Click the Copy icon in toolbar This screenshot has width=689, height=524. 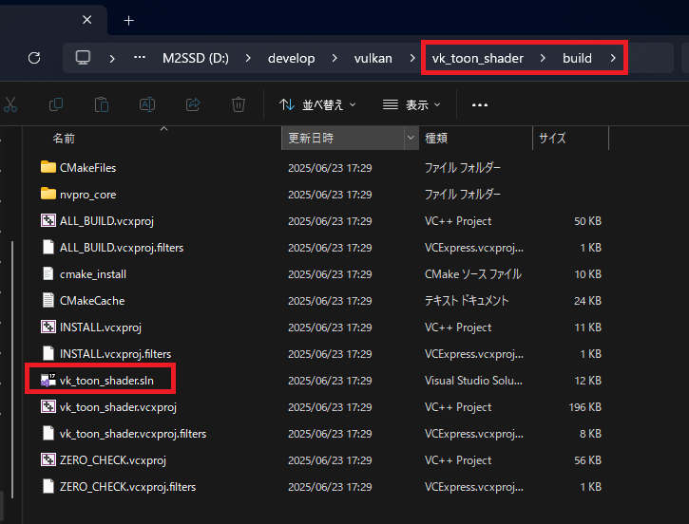coord(56,104)
